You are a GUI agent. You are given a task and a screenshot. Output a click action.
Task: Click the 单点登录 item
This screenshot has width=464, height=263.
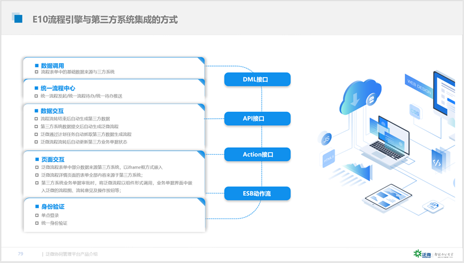coord(50,215)
